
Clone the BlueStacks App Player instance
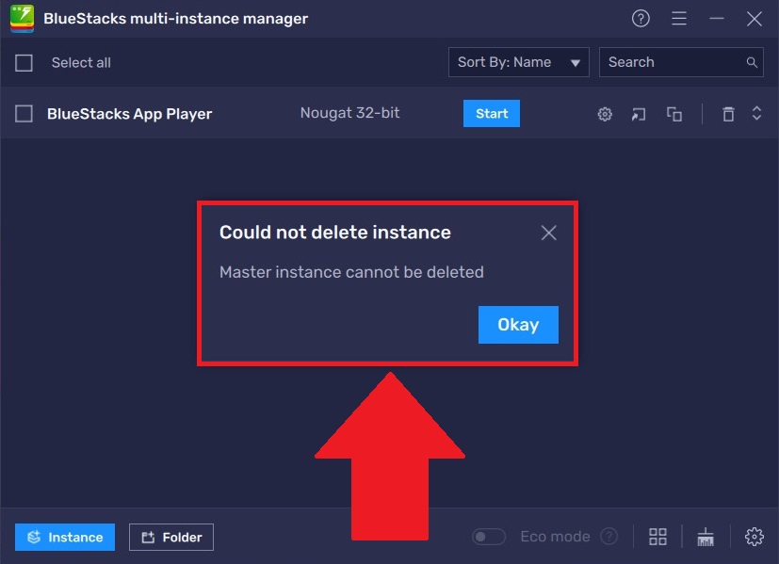pyautogui.click(x=674, y=114)
